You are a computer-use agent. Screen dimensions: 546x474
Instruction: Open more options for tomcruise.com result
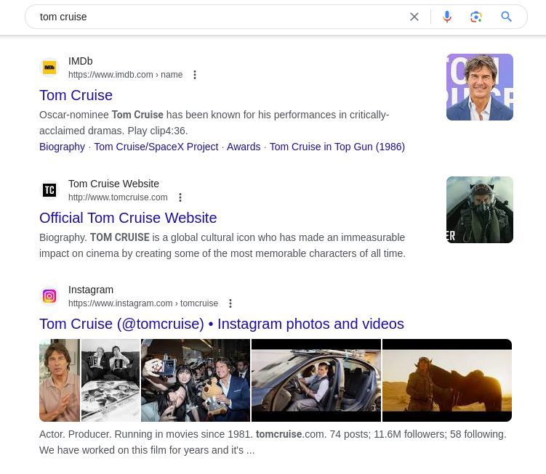180,197
